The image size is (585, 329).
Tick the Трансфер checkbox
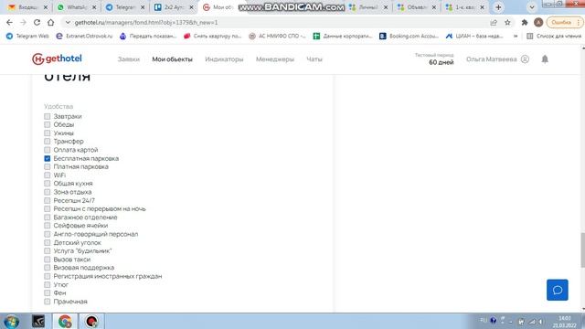[x=47, y=142]
